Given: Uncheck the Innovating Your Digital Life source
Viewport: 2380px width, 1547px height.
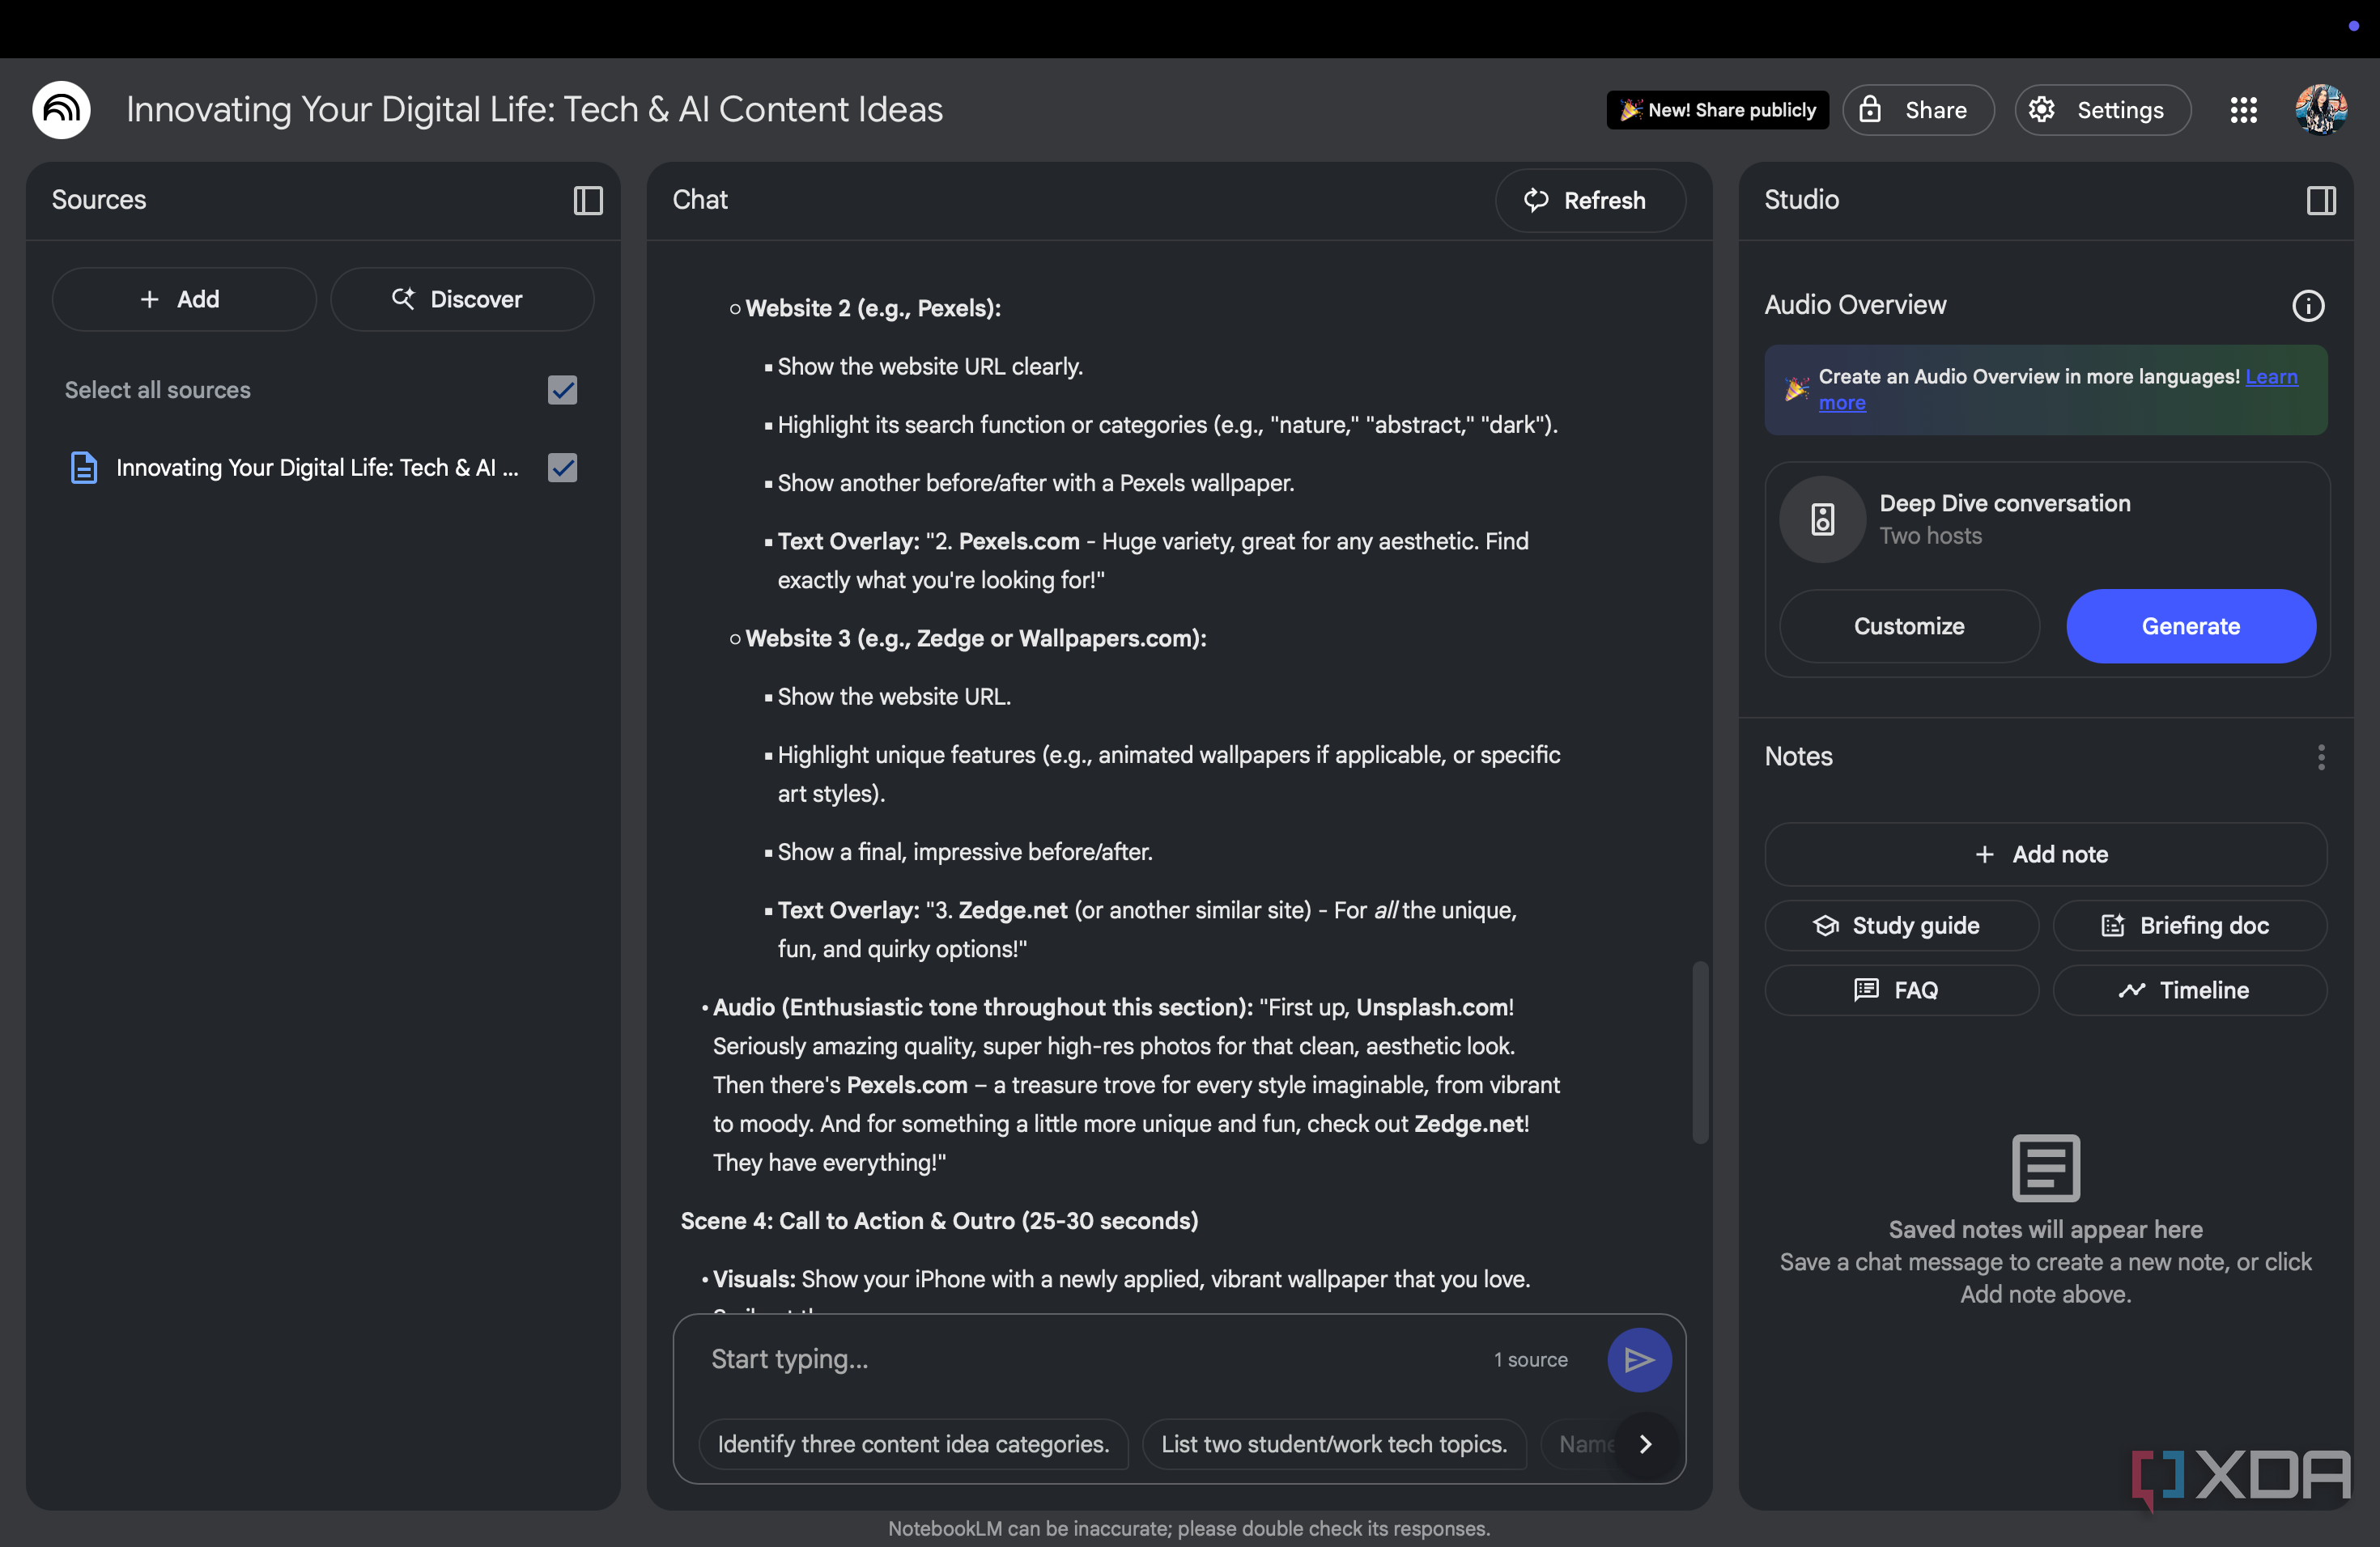Looking at the screenshot, I should tap(563, 468).
